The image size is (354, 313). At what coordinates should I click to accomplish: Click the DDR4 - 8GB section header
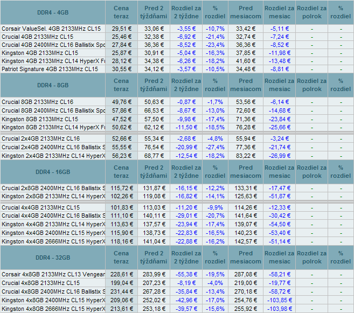(x=53, y=85)
